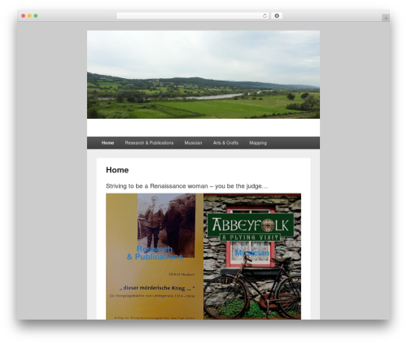Open the Abbeyfolk album cover image
Image resolution: width=407 pixels, height=344 pixels.
[252, 256]
